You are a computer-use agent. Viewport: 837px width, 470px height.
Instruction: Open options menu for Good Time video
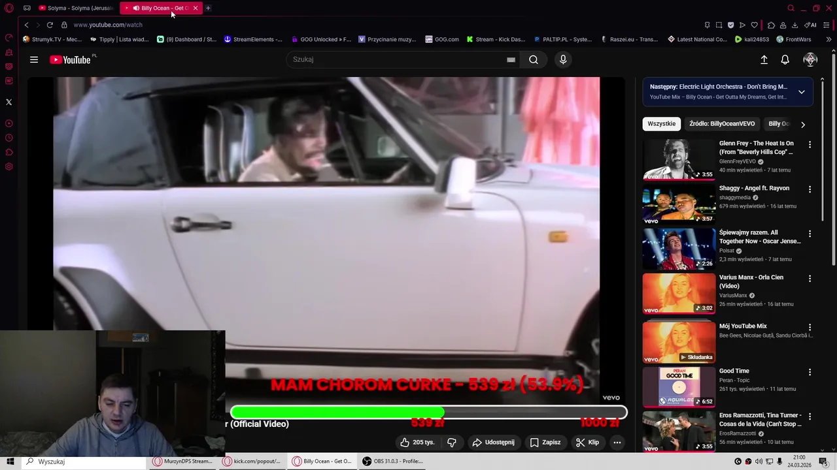[x=810, y=372]
